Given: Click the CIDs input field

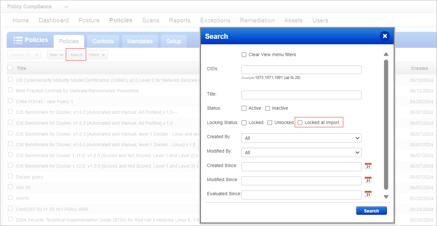Looking at the screenshot, I should [x=301, y=70].
